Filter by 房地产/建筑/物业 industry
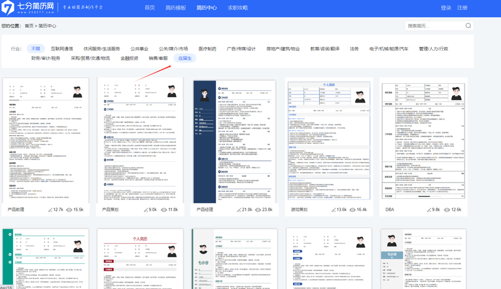 tap(283, 49)
